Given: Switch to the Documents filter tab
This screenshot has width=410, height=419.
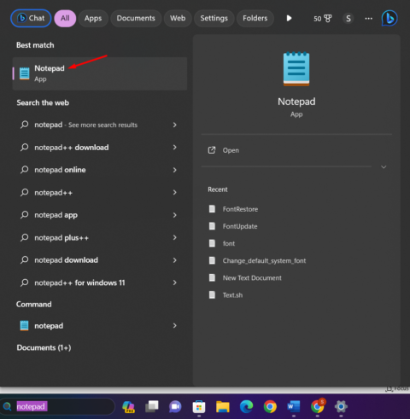Looking at the screenshot, I should (136, 18).
